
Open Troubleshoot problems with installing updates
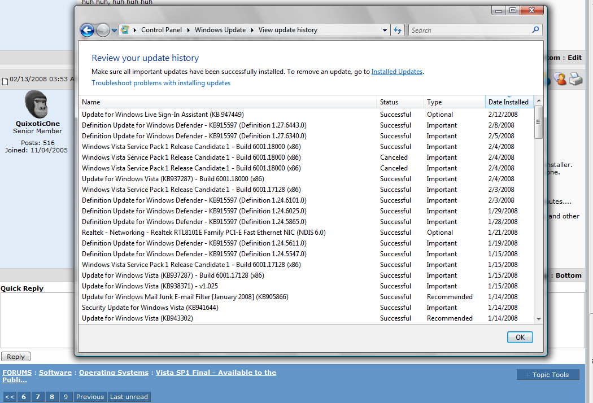click(x=161, y=83)
